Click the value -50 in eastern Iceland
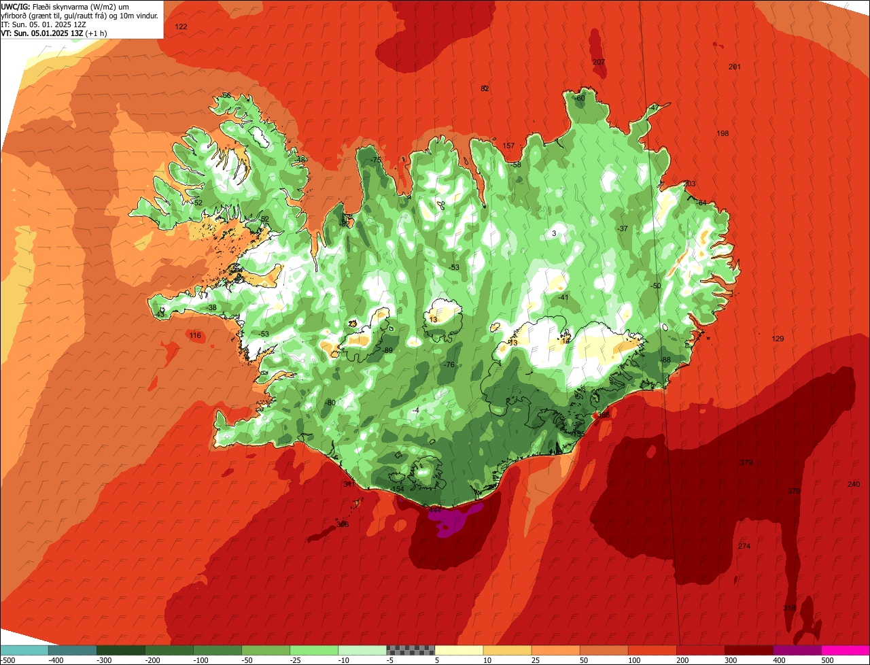Image resolution: width=870 pixels, height=665 pixels. coord(655,286)
